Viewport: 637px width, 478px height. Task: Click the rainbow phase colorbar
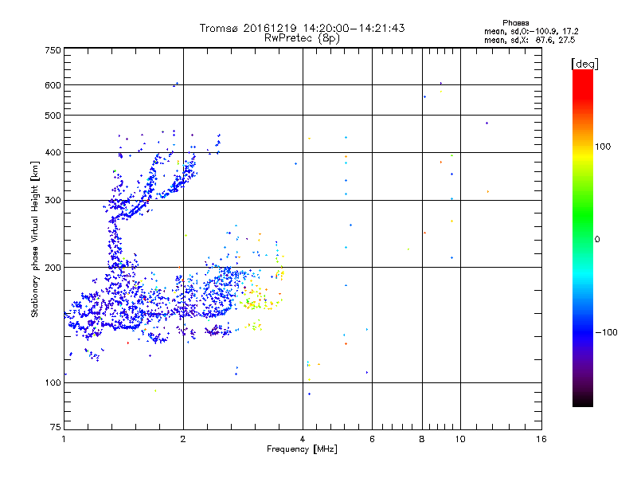click(x=583, y=237)
